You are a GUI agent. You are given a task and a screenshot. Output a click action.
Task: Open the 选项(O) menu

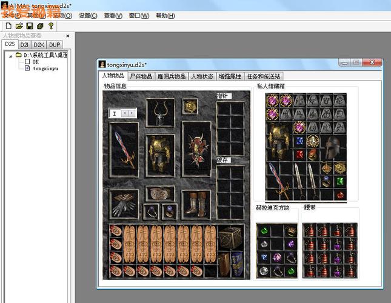tap(63, 16)
